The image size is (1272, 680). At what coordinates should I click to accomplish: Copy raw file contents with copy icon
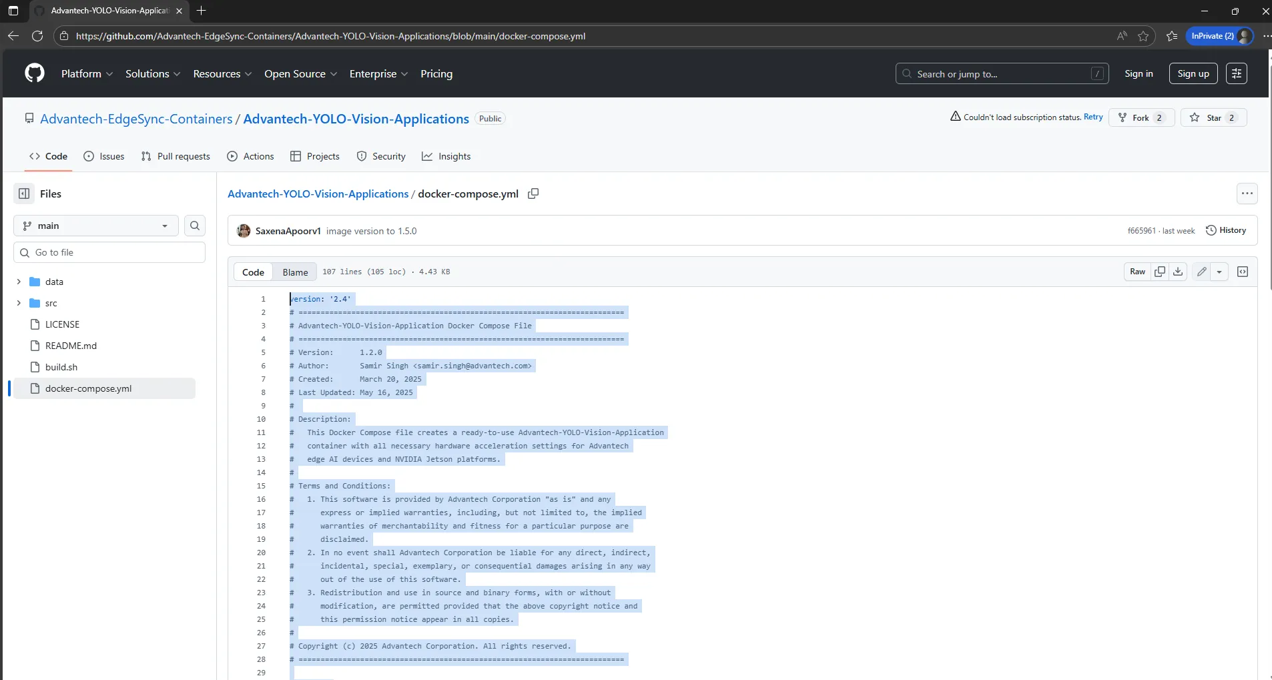click(1161, 272)
